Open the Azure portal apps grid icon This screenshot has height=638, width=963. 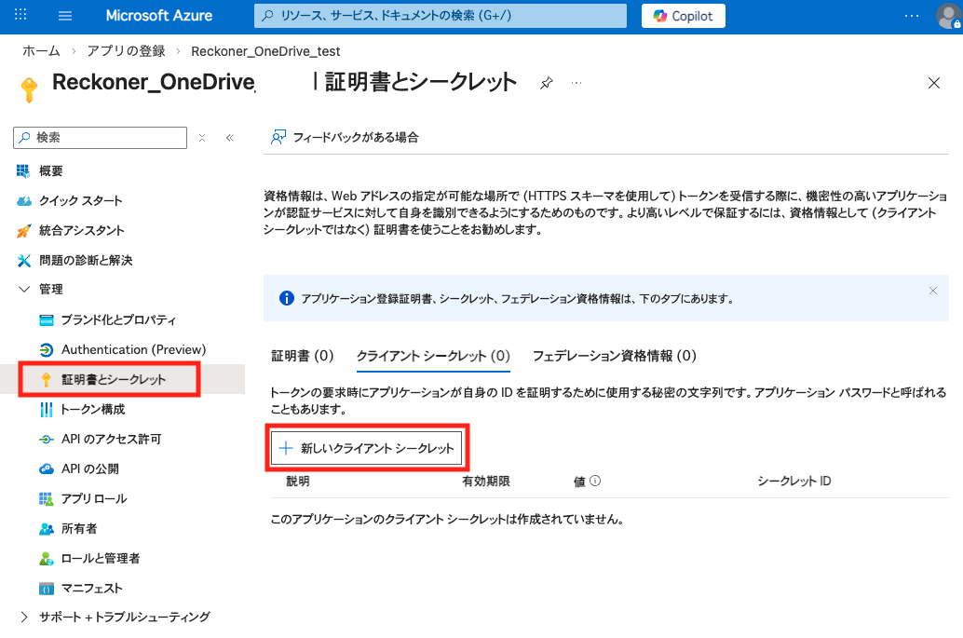click(x=20, y=15)
